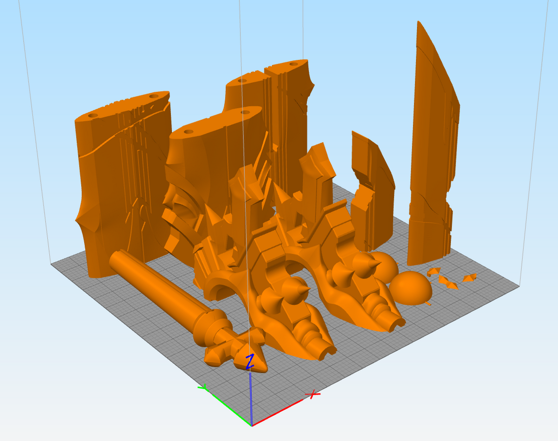Click the rightmost small triangular piece
The image size is (558, 441).
tap(469, 277)
